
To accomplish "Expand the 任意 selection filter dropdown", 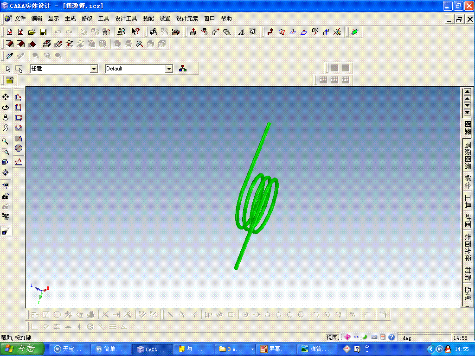I will click(94, 69).
